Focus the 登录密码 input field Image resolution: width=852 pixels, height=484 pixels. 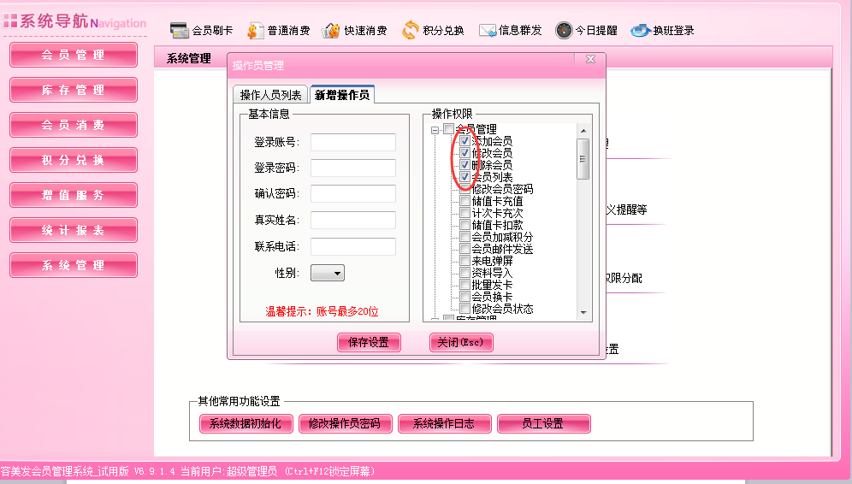(x=353, y=168)
